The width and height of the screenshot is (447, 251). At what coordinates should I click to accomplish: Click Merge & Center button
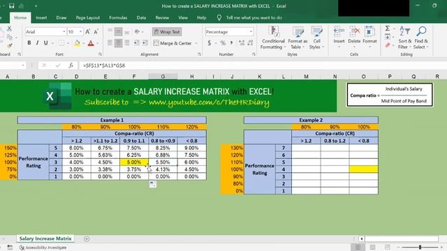(173, 43)
